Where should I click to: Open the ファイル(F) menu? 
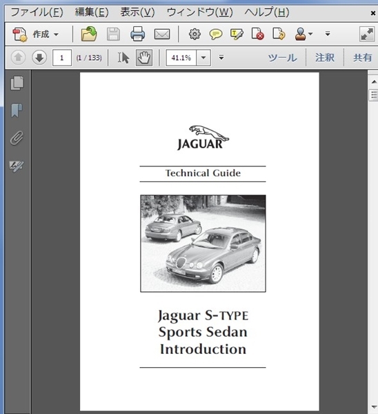tap(37, 12)
